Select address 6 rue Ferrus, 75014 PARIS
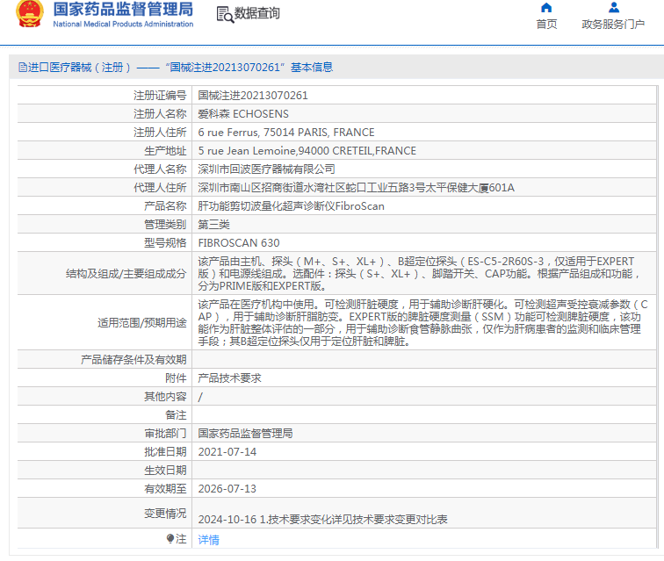 (286, 133)
